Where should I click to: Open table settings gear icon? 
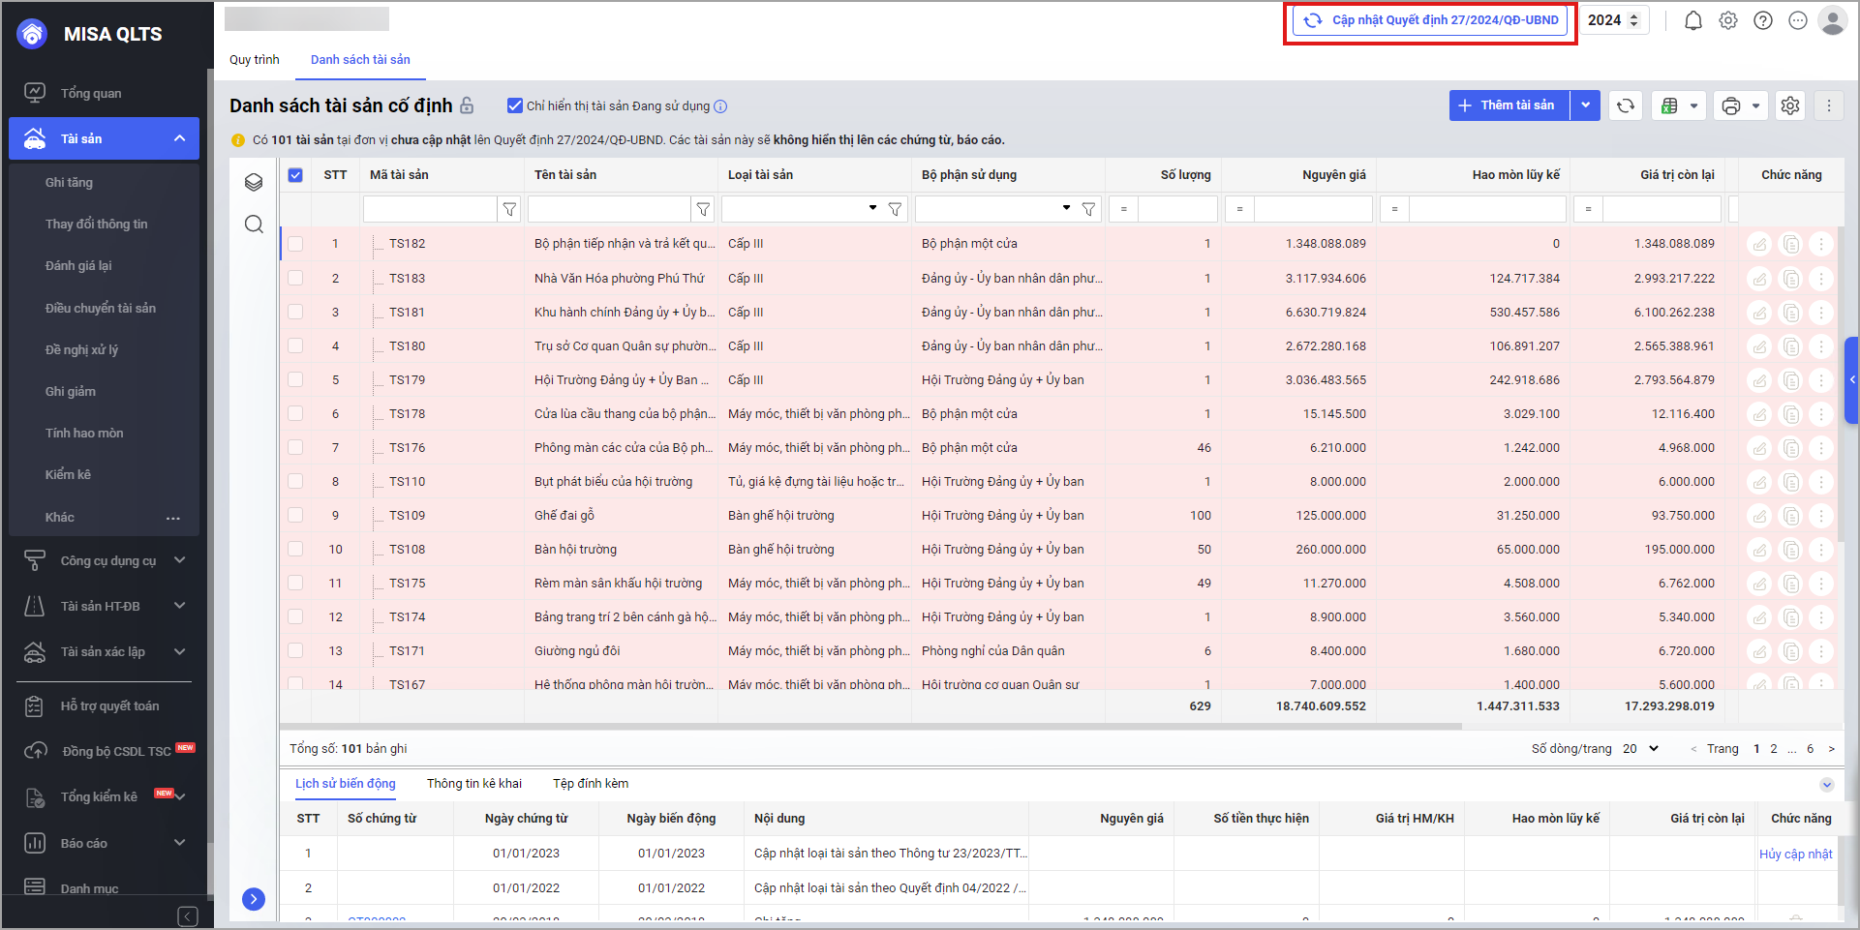1790,105
